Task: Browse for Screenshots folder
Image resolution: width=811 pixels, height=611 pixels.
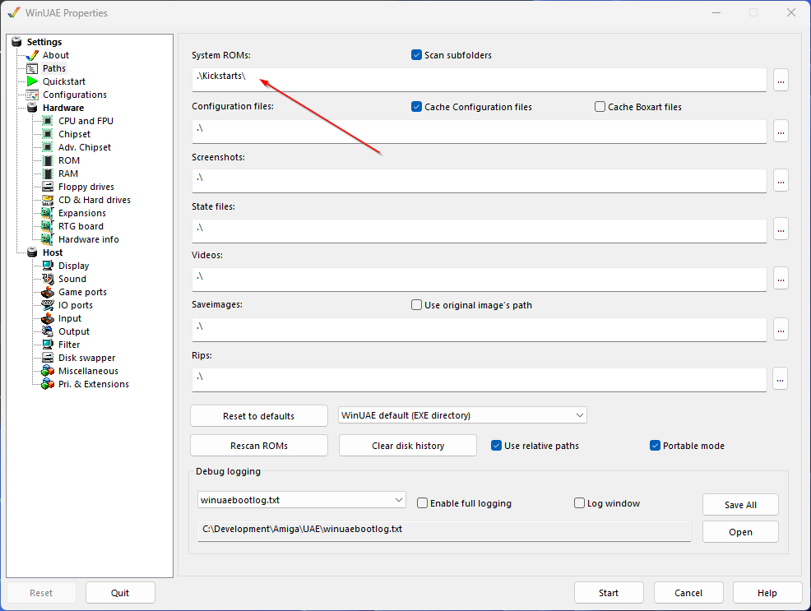Action: [781, 180]
